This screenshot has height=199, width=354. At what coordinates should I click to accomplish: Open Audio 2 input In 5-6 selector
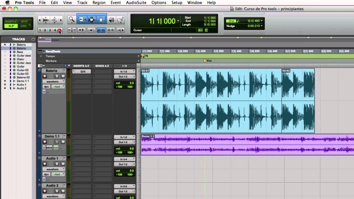click(124, 186)
